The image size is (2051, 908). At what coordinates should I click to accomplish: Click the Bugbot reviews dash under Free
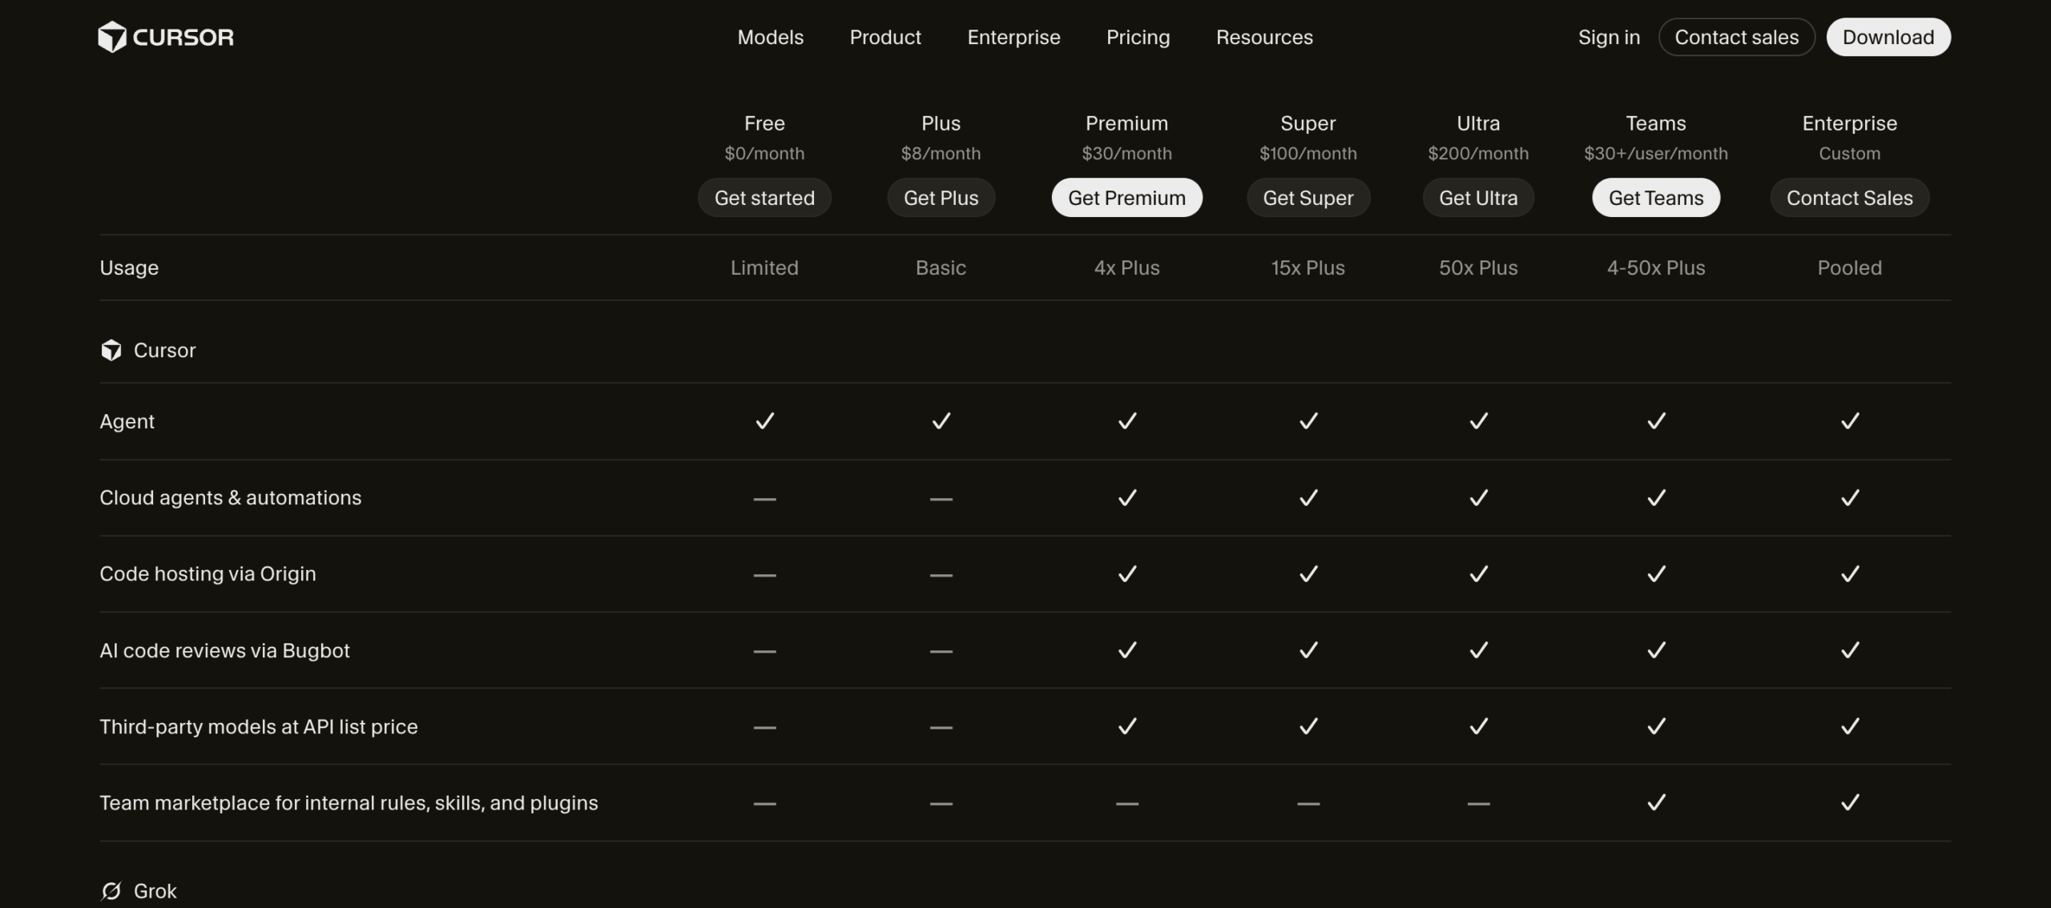(x=764, y=652)
